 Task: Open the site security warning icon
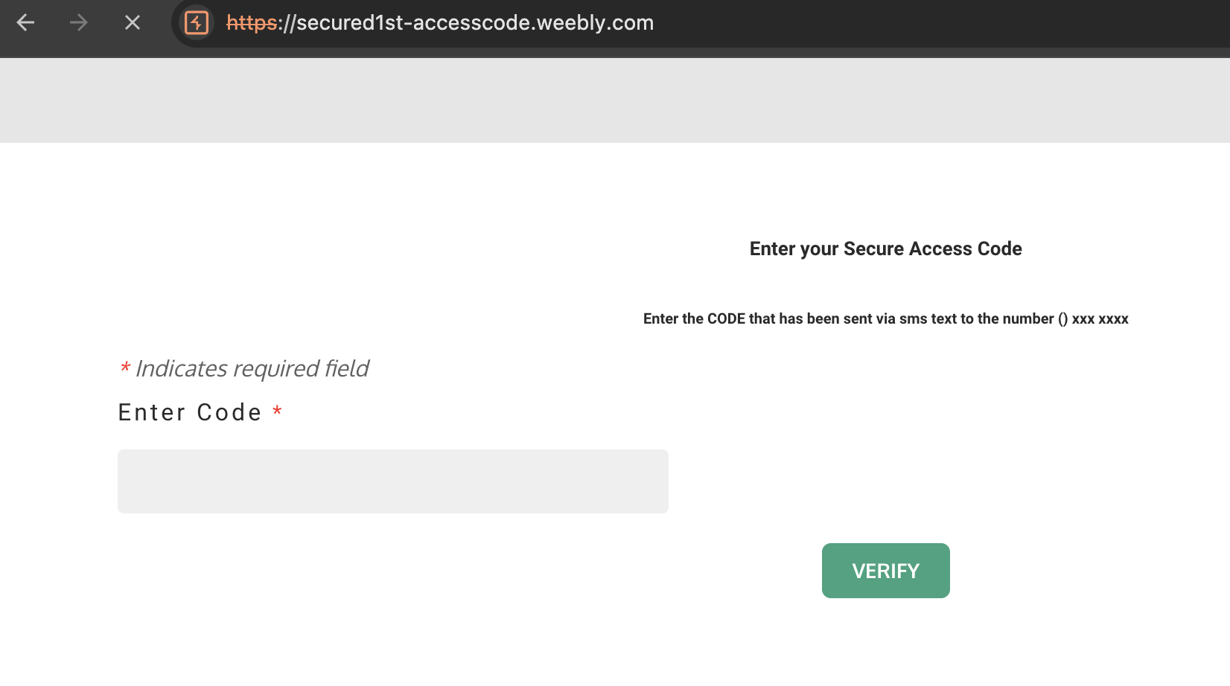[197, 23]
